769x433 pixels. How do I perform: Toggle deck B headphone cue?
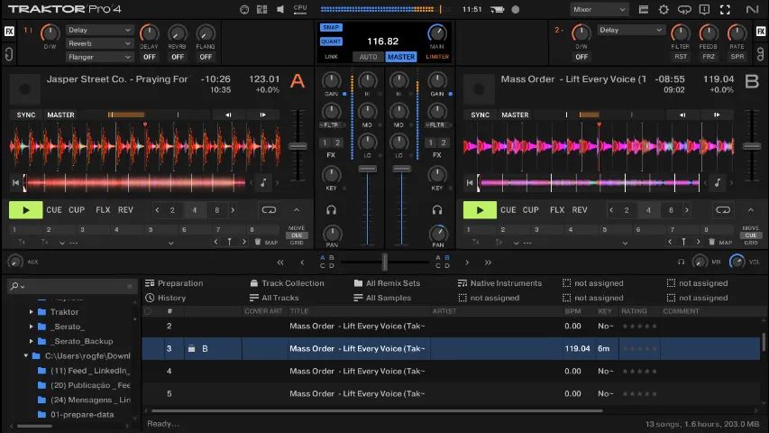[x=437, y=210]
